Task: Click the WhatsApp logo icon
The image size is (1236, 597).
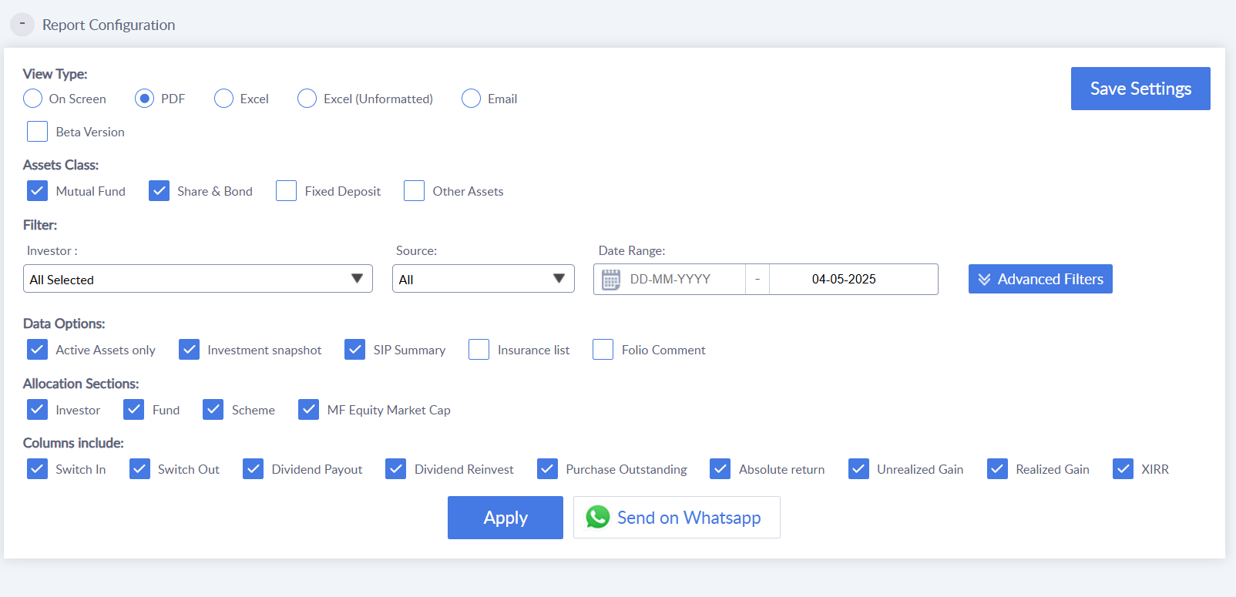Action: coord(598,517)
